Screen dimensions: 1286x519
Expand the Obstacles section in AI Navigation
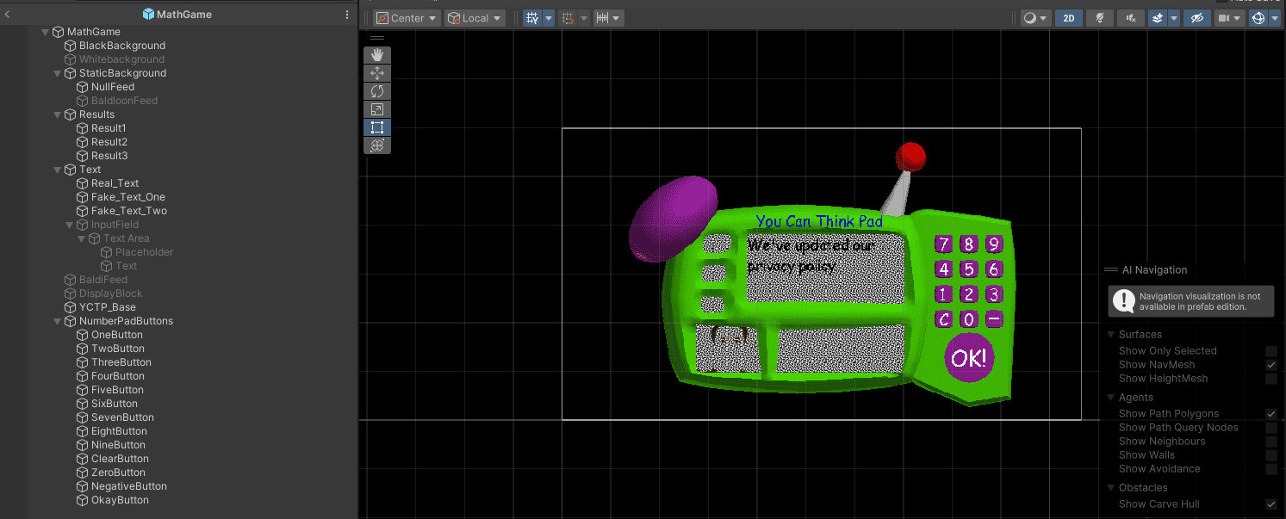[x=1110, y=487]
